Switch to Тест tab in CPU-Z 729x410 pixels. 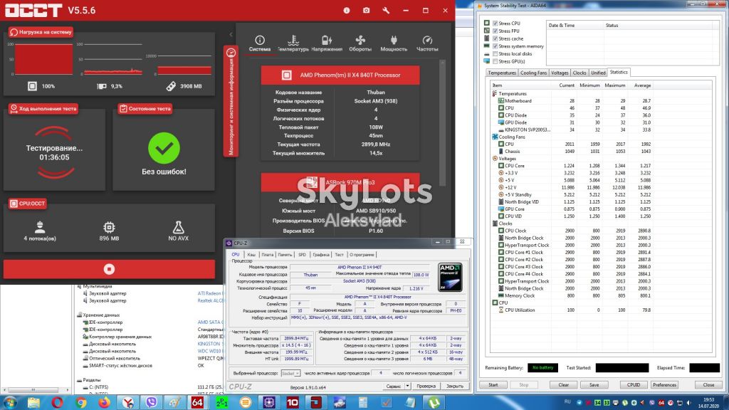click(x=339, y=255)
